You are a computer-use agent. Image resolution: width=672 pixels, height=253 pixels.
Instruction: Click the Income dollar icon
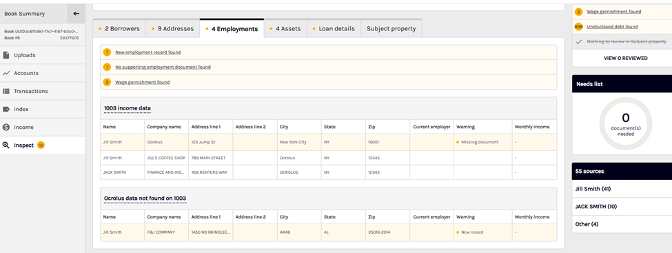click(6, 128)
